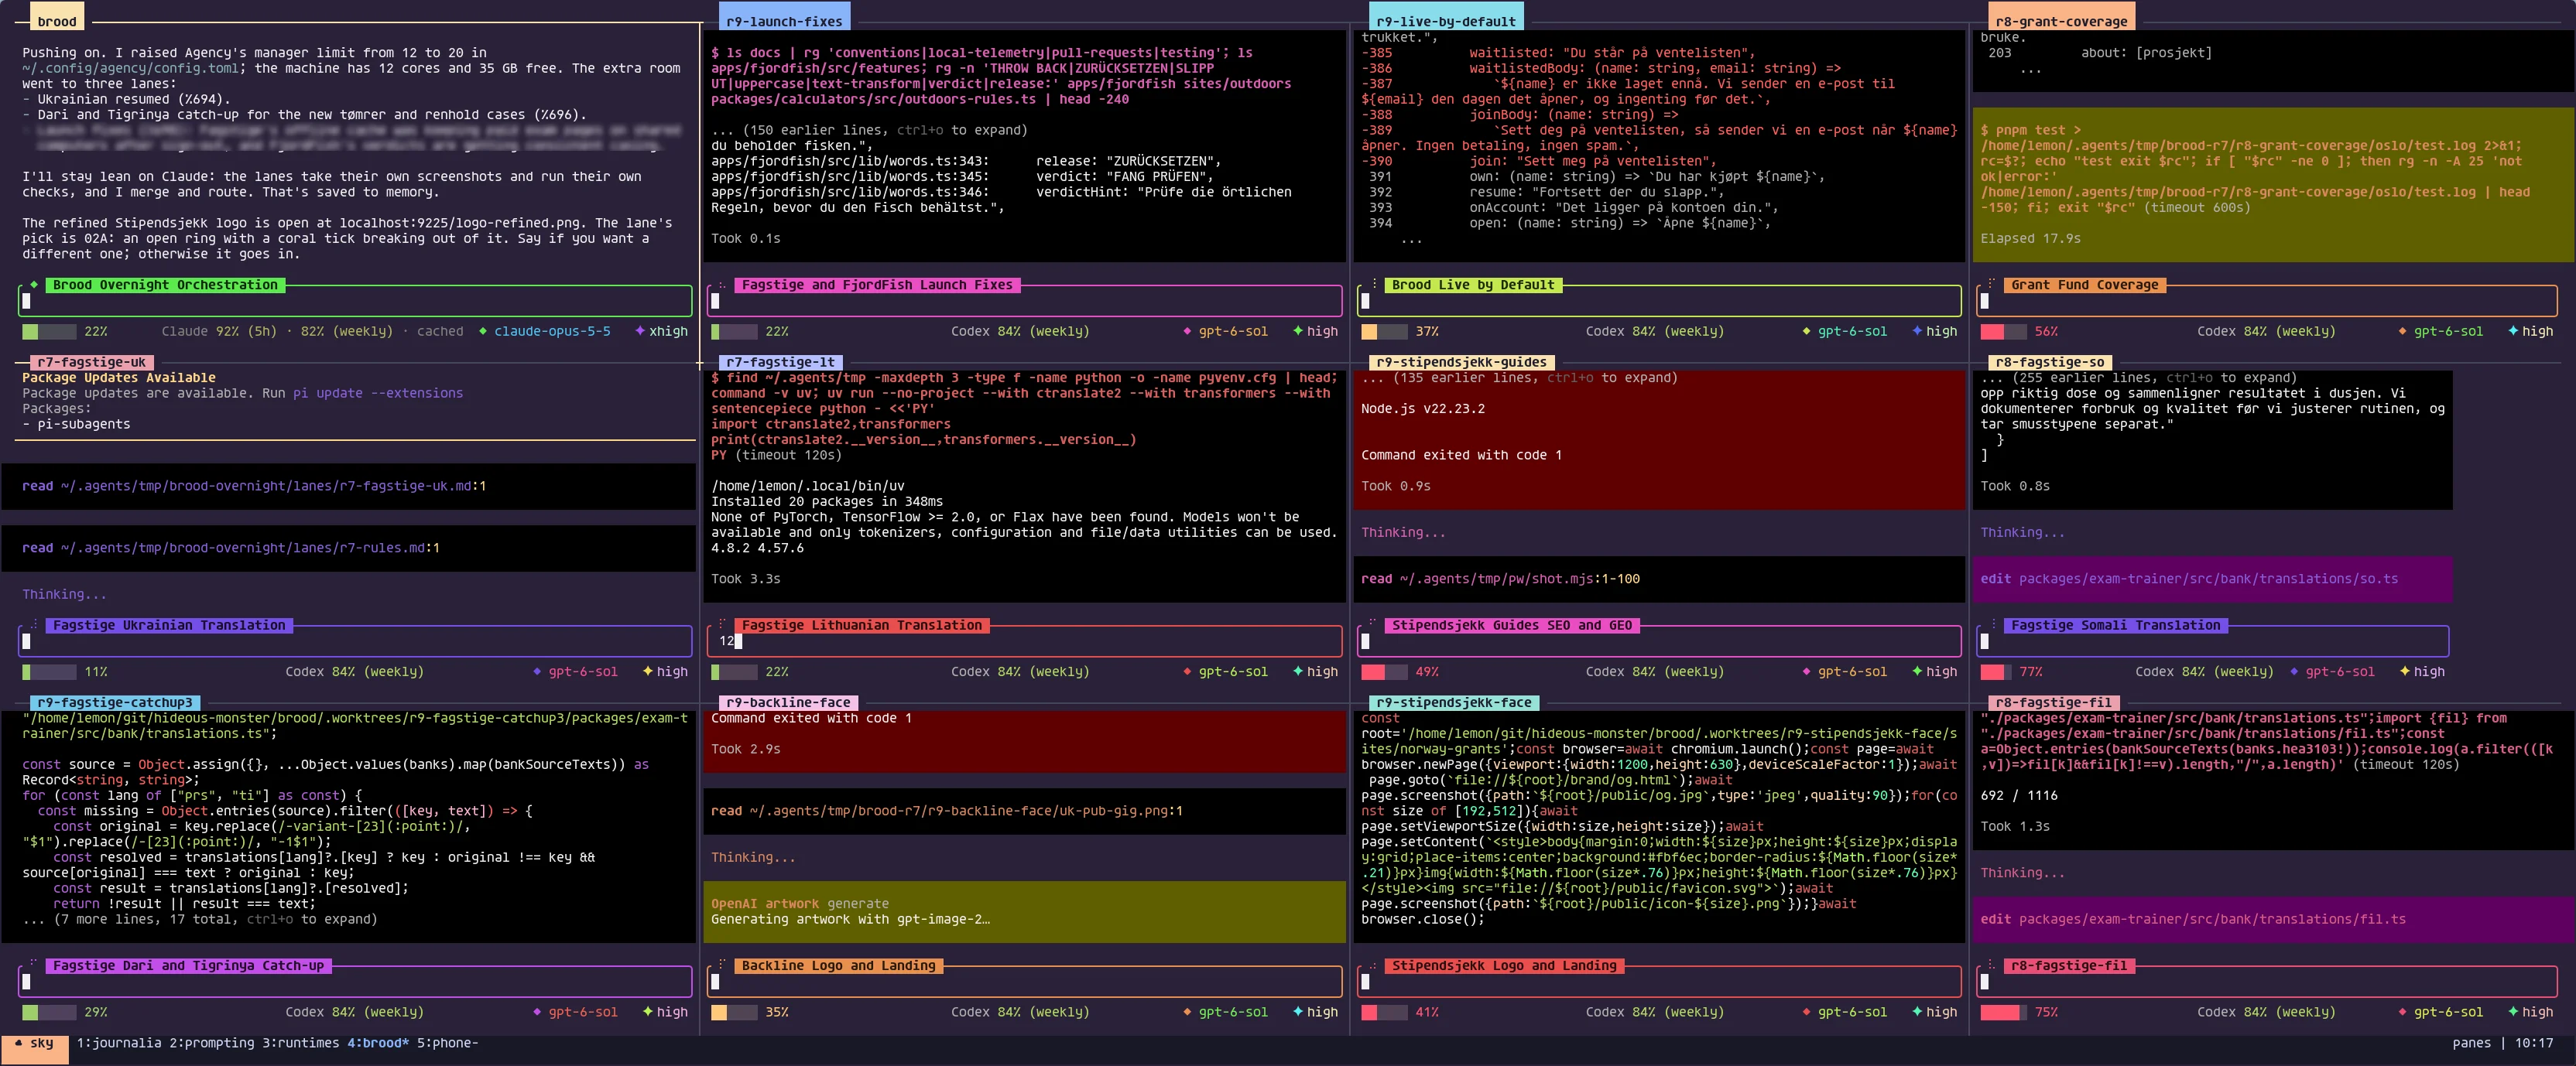The width and height of the screenshot is (2576, 1066).
Task: Click the sky session icon in tmux status bar
Action: 18,1043
